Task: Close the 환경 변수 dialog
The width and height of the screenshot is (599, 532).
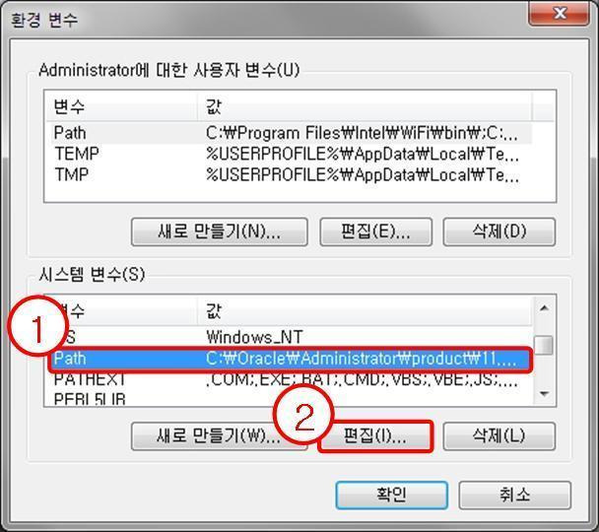Action: [x=559, y=14]
